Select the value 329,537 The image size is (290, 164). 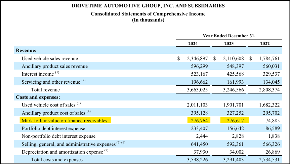coord(271,74)
